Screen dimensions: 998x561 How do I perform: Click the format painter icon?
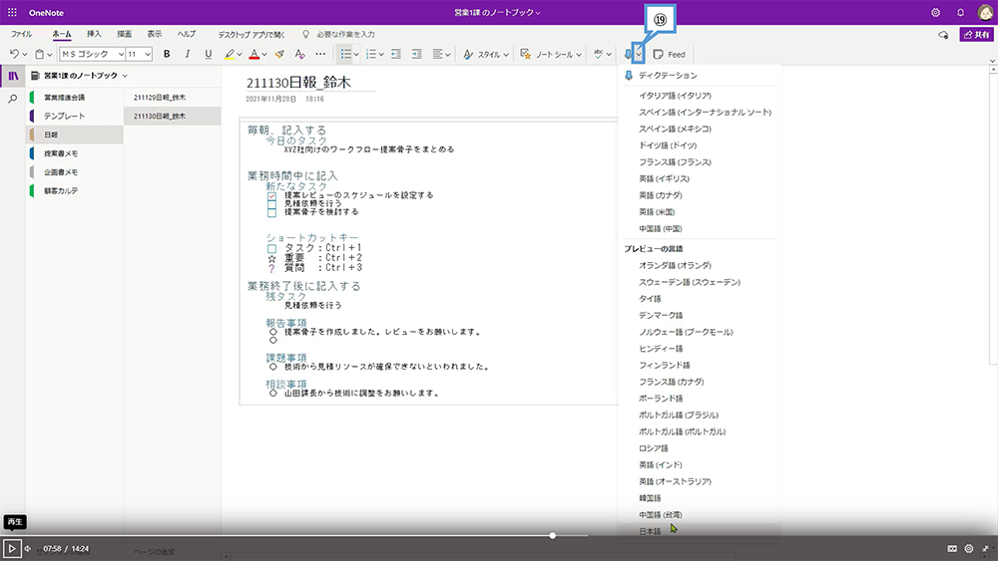(x=279, y=54)
